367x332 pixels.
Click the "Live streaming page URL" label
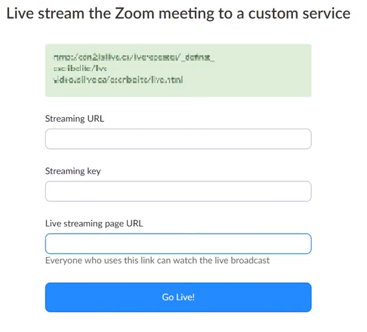(94, 223)
